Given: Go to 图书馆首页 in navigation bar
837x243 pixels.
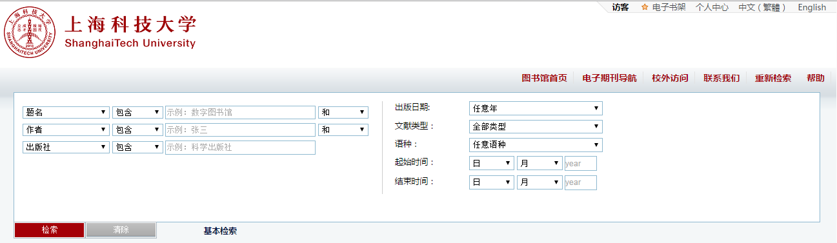Looking at the screenshot, I should 544,78.
